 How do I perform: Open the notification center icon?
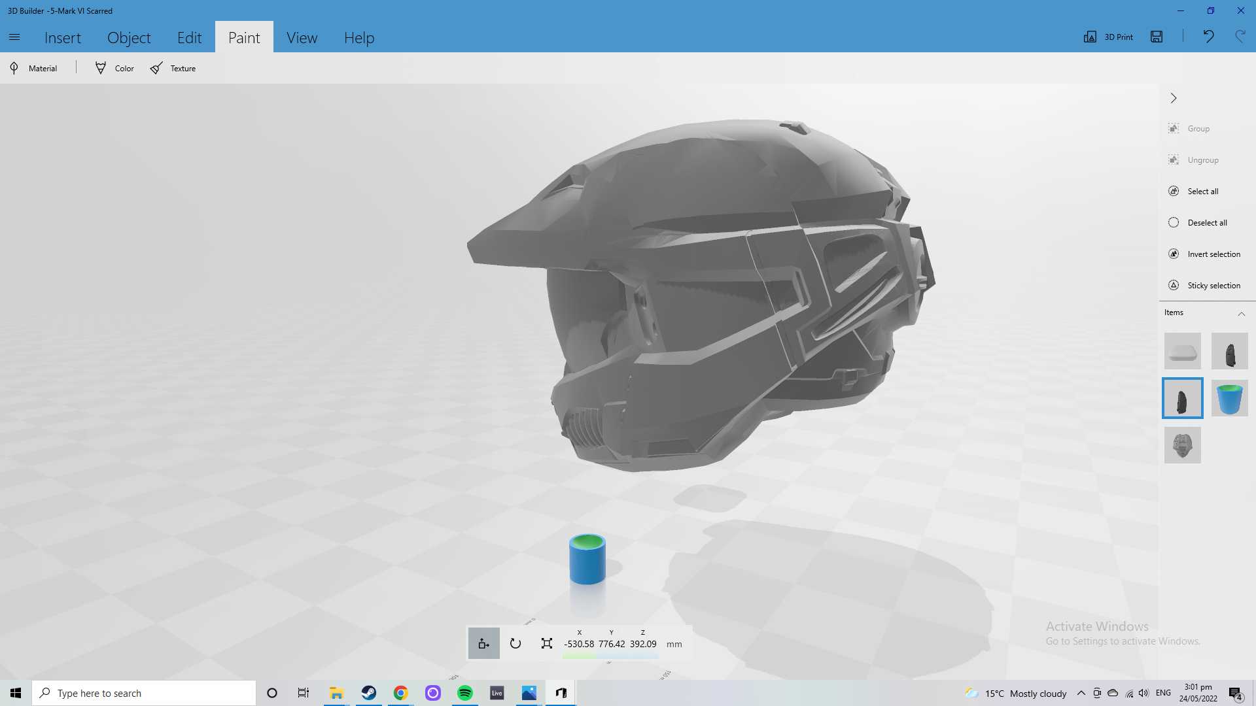tap(1235, 694)
